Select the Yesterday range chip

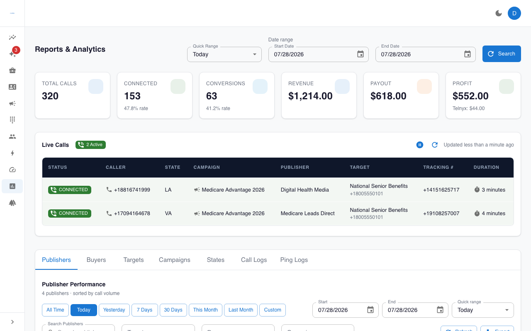click(x=114, y=310)
